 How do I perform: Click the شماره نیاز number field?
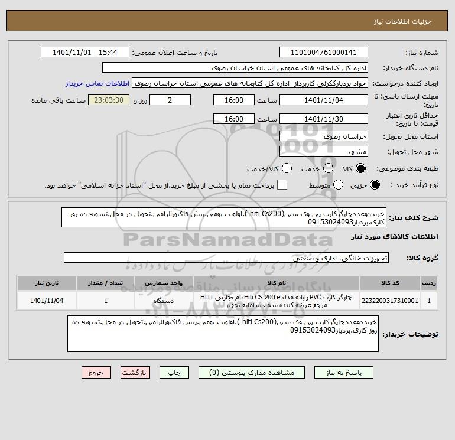tap(324, 52)
